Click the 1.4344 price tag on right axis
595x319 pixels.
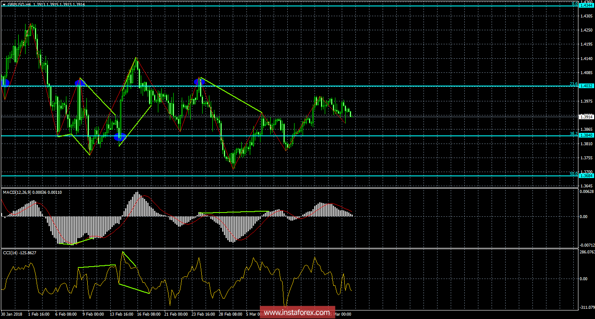click(587, 6)
